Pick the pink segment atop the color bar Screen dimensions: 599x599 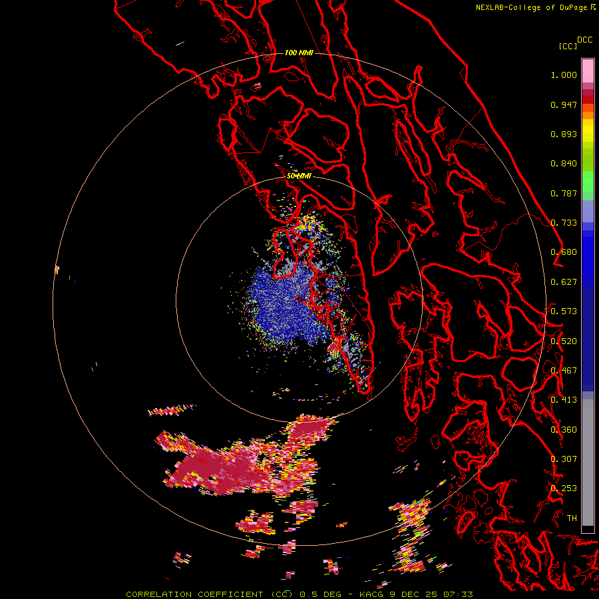point(588,71)
